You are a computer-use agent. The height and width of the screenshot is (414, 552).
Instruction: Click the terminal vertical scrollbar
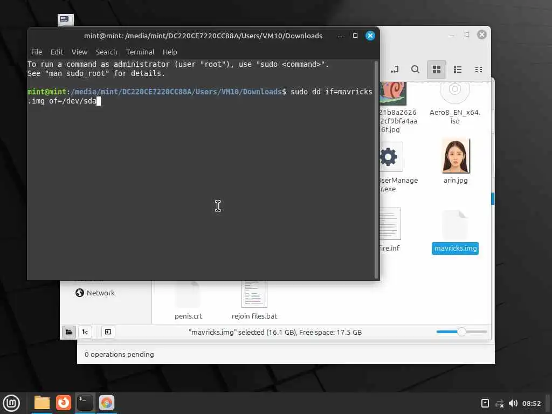[x=376, y=170]
